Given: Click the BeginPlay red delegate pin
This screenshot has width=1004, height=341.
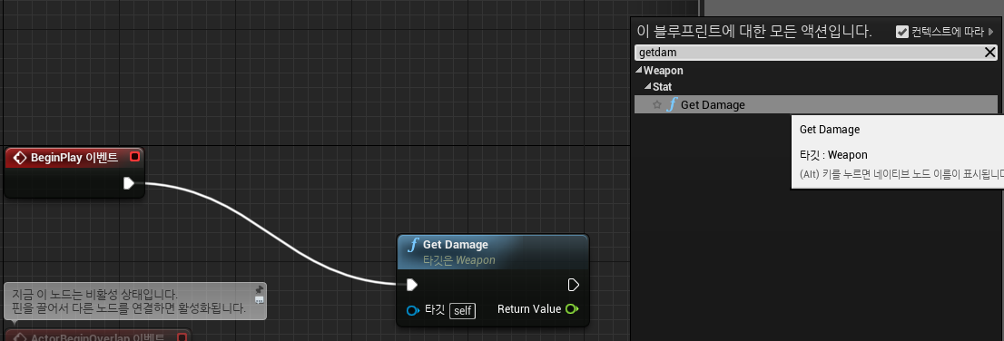Looking at the screenshot, I should click(x=134, y=157).
